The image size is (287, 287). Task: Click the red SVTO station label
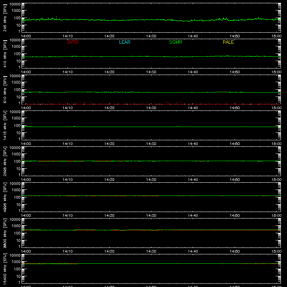pos(73,42)
